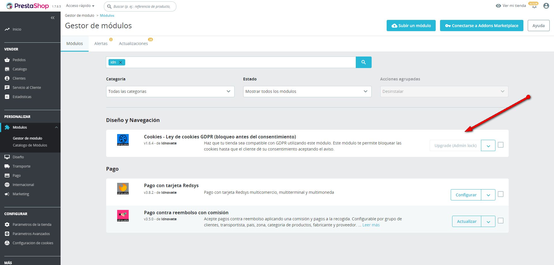Expand actions arrow for Cookies GDPR module
Viewport: 554px width, 265px height.
[488, 146]
